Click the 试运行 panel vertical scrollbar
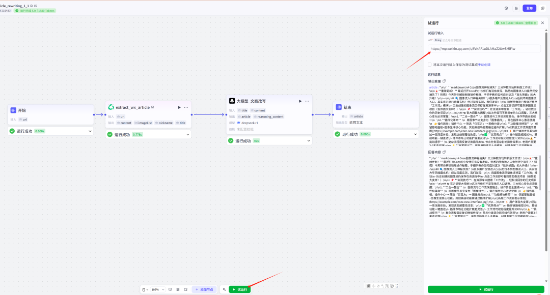This screenshot has height=295, width=550. pyautogui.click(x=546, y=140)
